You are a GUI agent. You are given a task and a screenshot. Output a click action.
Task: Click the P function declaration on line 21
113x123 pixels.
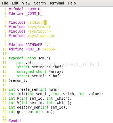(40, 98)
